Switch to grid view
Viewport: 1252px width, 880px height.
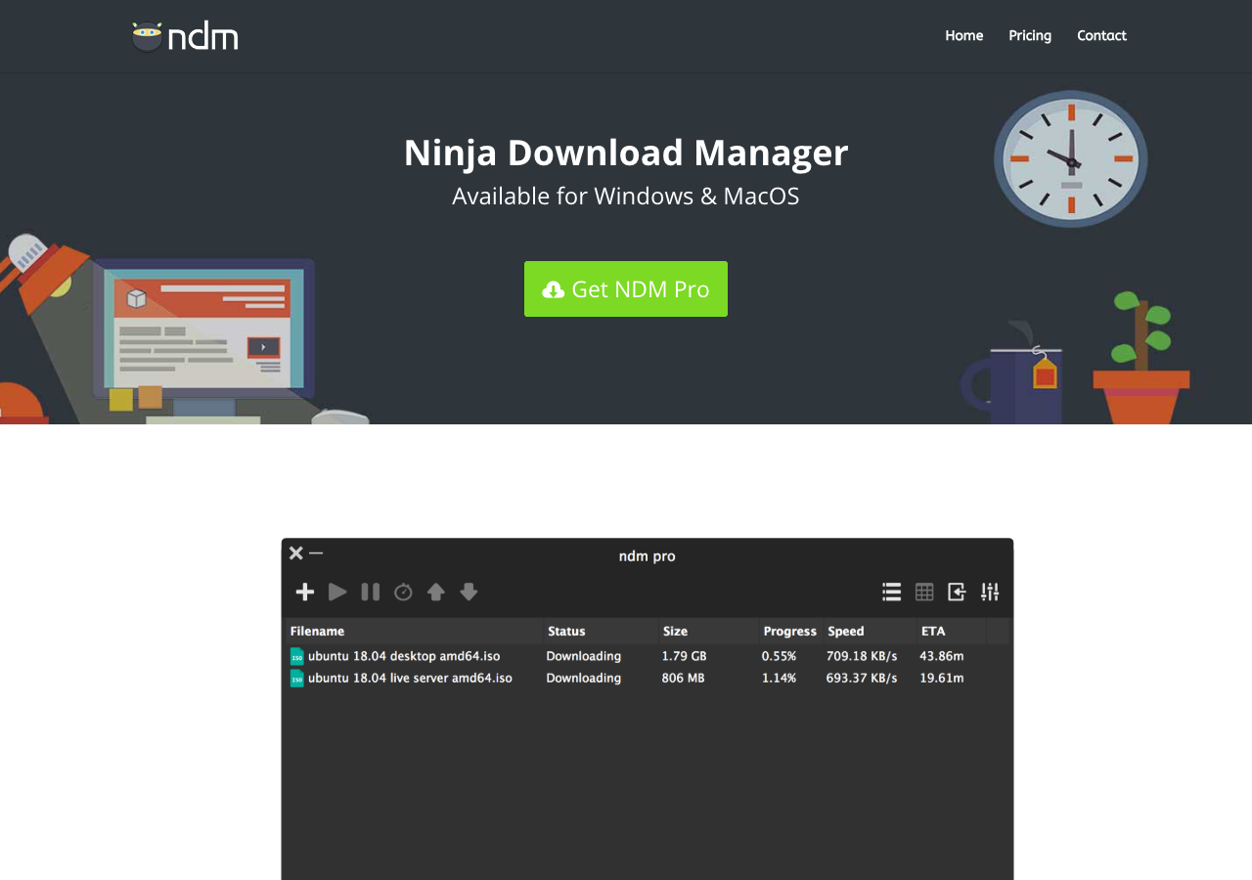tap(923, 592)
